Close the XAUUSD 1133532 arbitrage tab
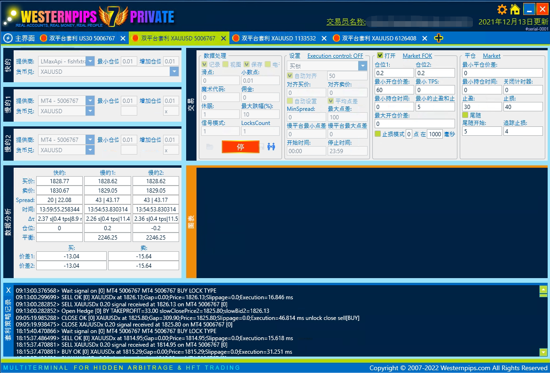Image resolution: width=550 pixels, height=373 pixels. pyautogui.click(x=324, y=38)
